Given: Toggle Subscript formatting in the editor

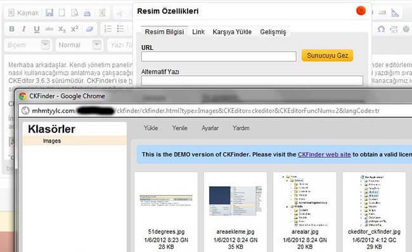Looking at the screenshot, I should 61,29.
